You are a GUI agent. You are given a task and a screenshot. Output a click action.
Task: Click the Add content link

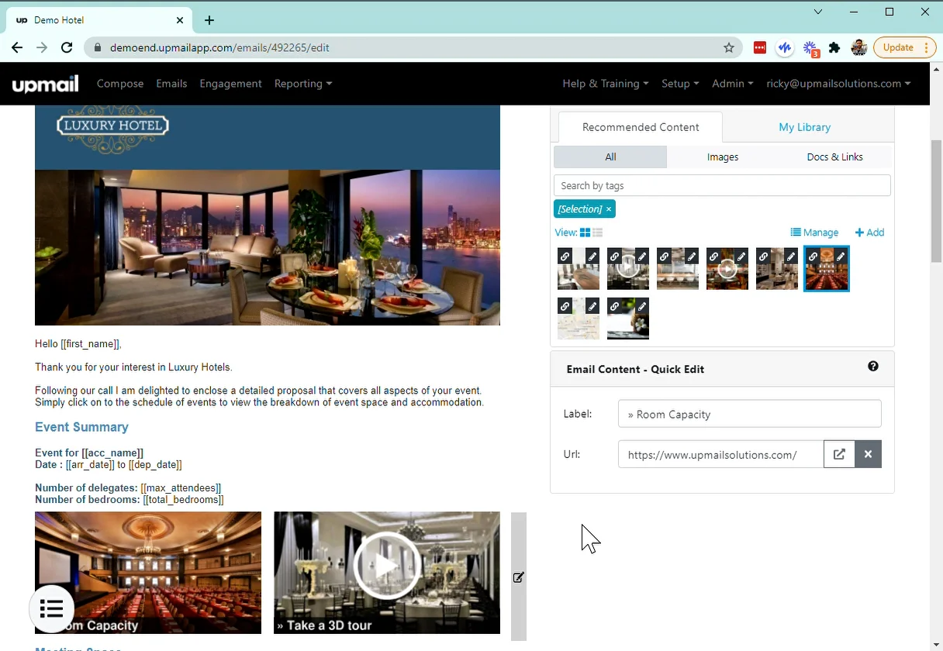[869, 232]
